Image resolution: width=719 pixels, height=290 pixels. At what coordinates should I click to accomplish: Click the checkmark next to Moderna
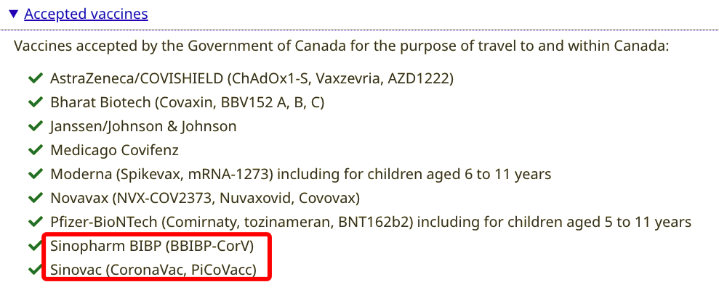coord(34,174)
